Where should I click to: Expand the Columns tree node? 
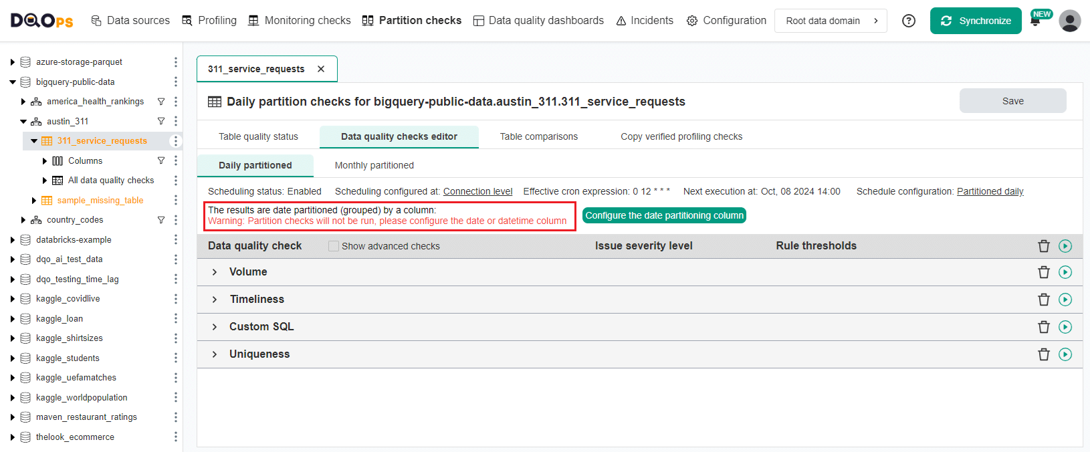tap(45, 161)
